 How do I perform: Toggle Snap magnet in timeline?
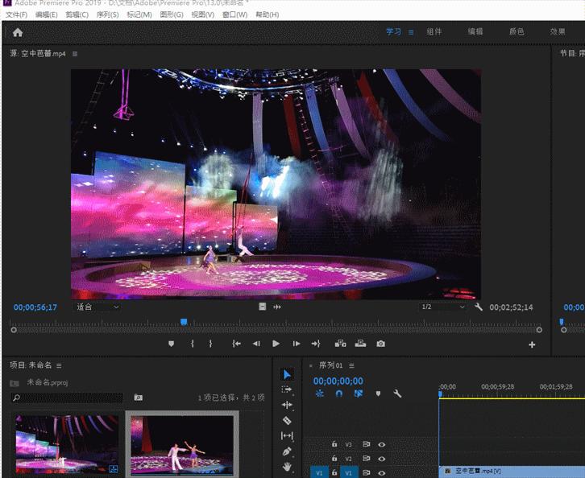click(x=338, y=394)
